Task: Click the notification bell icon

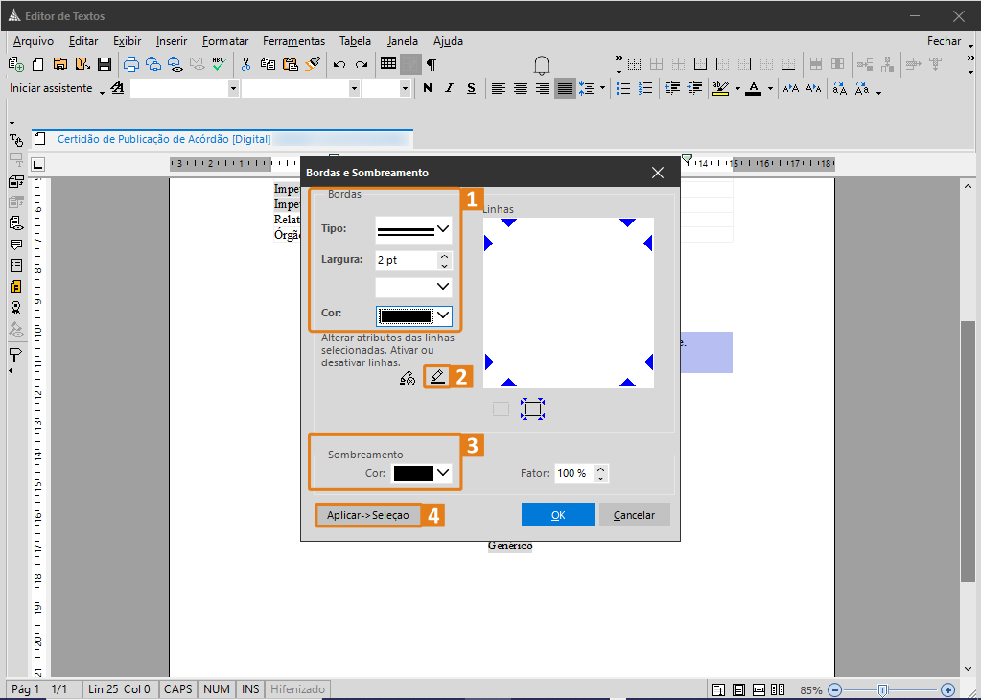Action: click(x=542, y=64)
